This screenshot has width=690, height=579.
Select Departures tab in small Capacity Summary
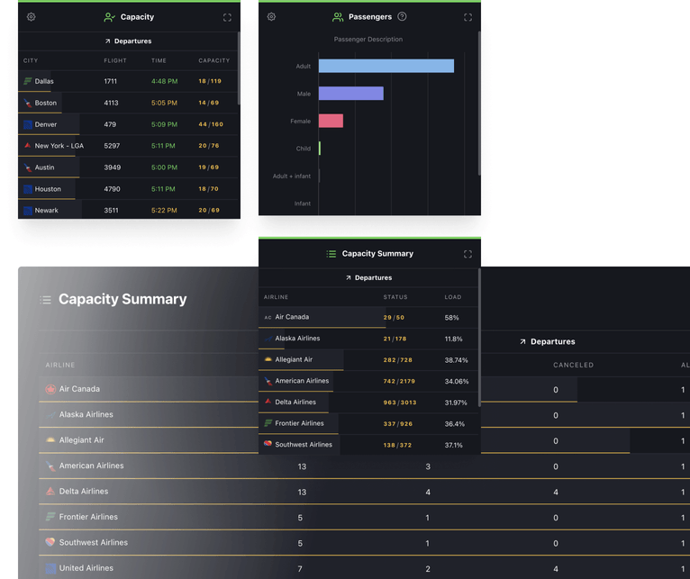(368, 278)
